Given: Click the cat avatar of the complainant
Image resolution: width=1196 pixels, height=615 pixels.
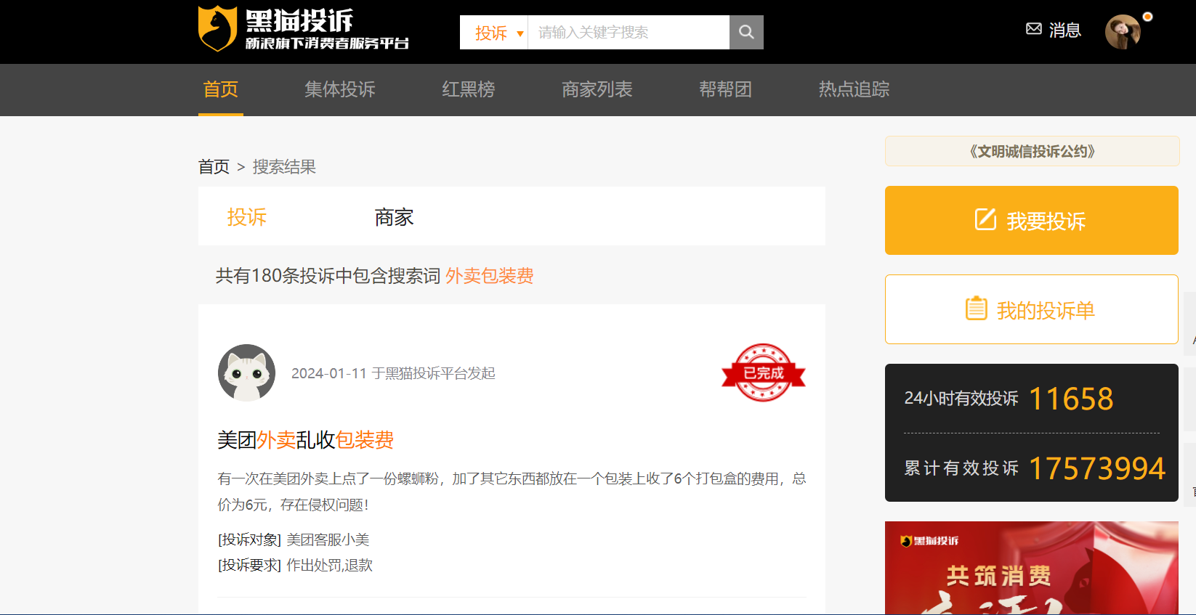Looking at the screenshot, I should (247, 372).
